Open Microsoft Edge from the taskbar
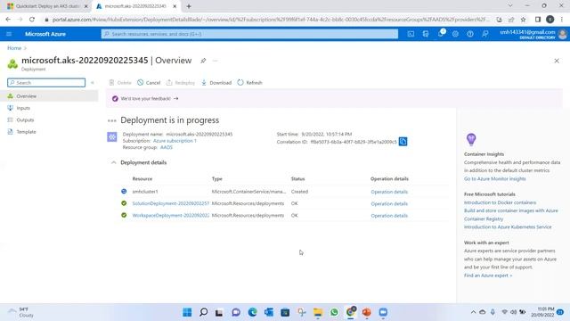 pos(252,312)
